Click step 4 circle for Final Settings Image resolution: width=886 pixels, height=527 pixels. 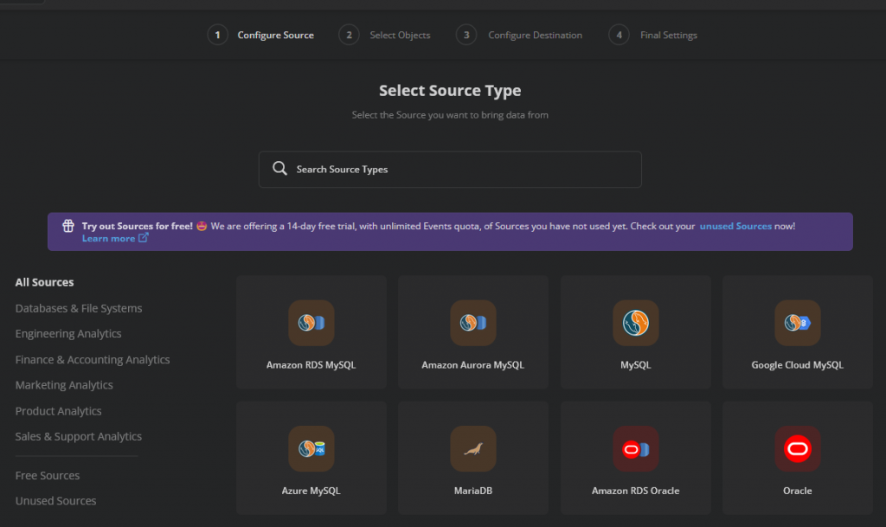tap(619, 35)
